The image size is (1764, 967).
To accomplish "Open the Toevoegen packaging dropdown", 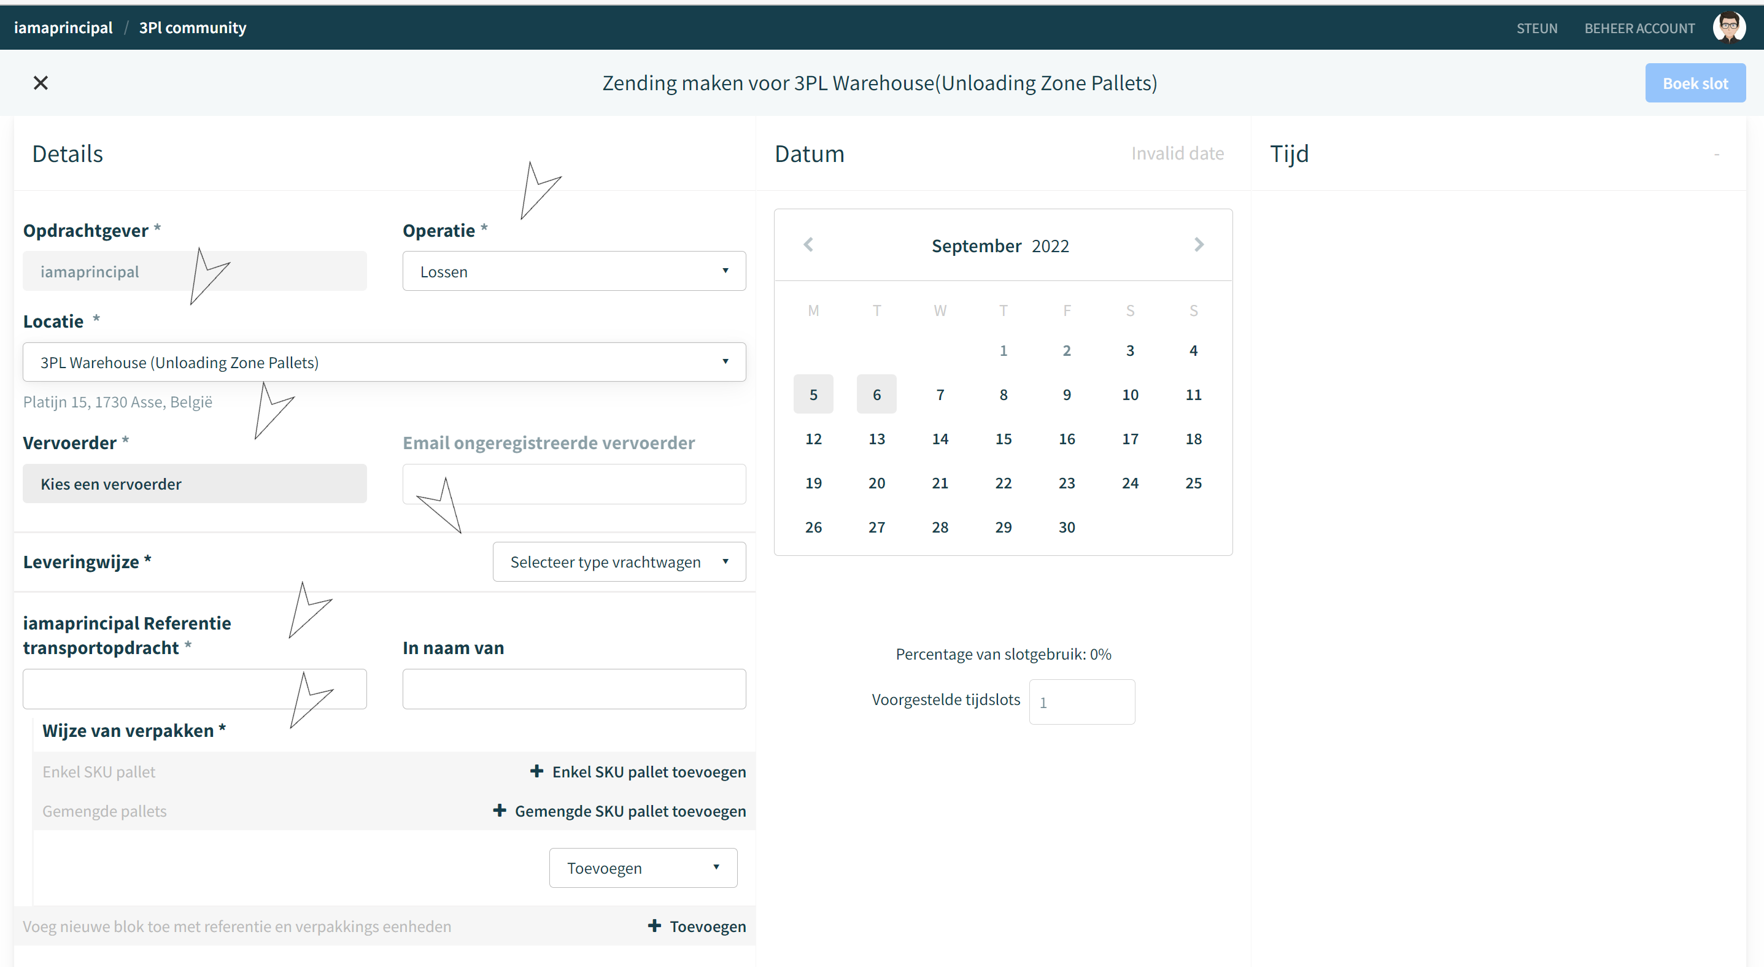I will [x=643, y=868].
